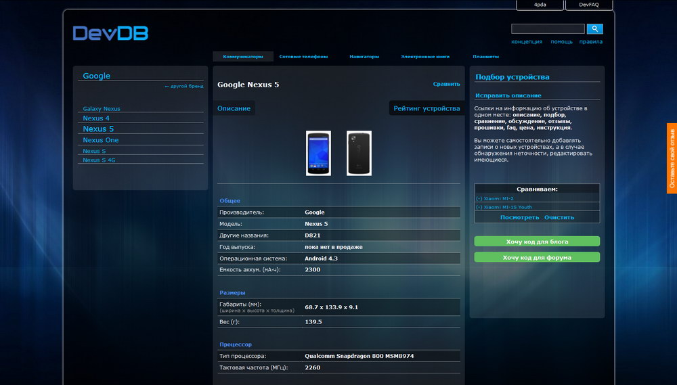
Task: Click the Android 4.3 value
Action: click(321, 258)
